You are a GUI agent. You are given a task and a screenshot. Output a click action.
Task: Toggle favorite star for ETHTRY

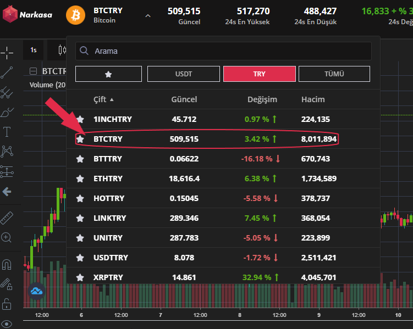point(80,179)
